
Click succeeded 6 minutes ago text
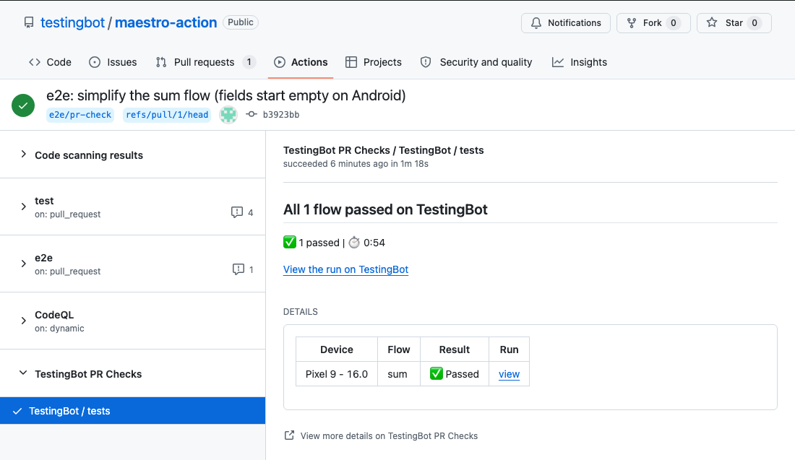click(x=356, y=164)
